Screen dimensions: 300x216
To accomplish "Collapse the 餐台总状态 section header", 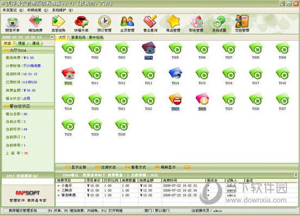I will pos(28,106).
